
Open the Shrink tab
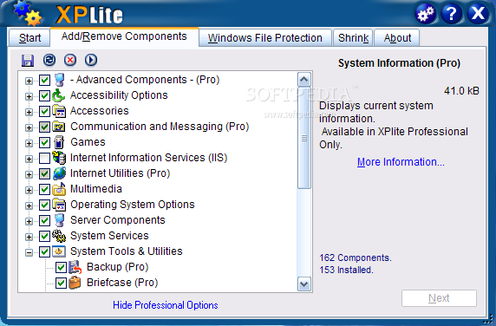(353, 38)
